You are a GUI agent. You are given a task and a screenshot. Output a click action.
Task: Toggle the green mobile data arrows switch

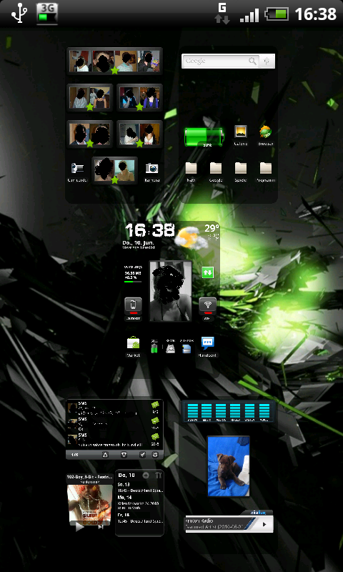208,272
